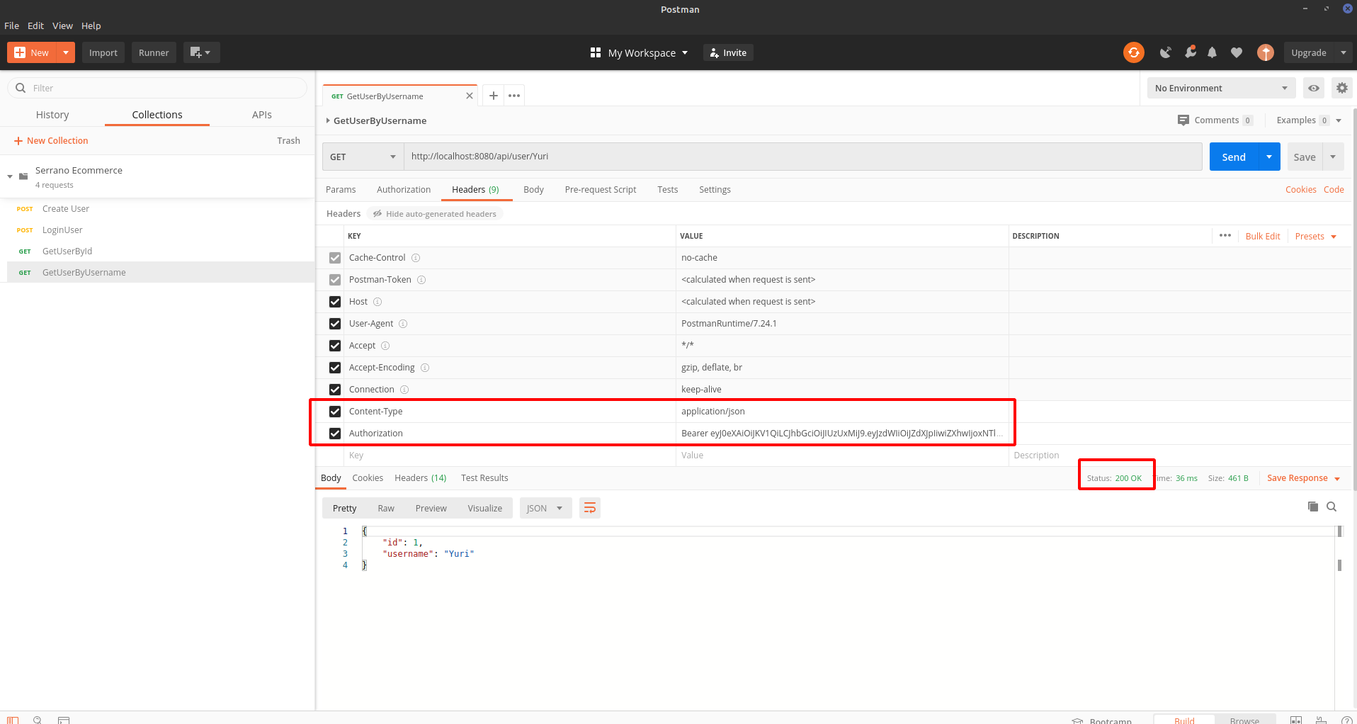Close the GetUserByUsername tab
This screenshot has height=724, width=1357.
click(x=469, y=96)
